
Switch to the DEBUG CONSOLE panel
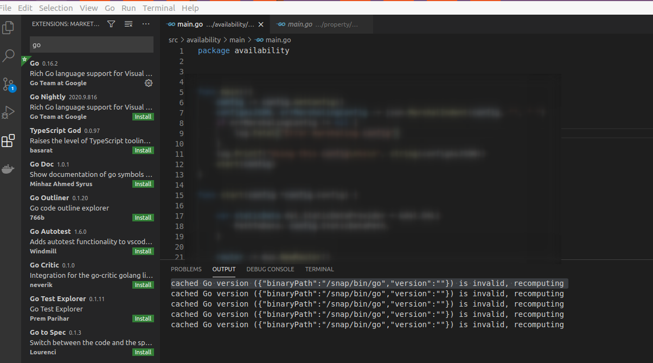click(270, 269)
